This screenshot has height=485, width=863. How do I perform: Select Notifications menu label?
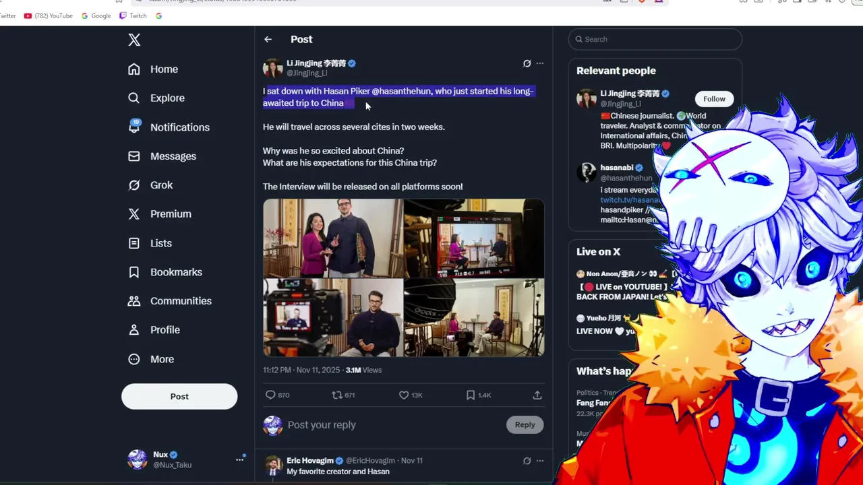point(180,127)
